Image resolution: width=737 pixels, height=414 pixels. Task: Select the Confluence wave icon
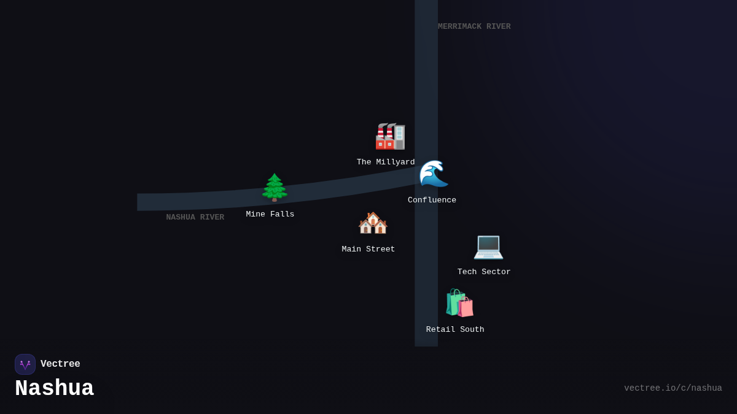pos(434,174)
